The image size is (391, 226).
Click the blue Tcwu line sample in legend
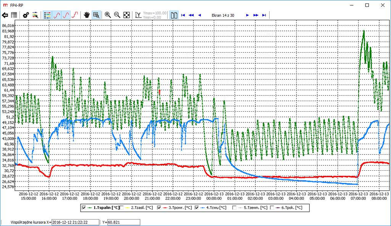point(202,208)
